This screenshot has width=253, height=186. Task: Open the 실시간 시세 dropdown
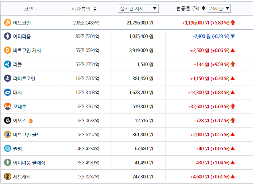(138, 8)
